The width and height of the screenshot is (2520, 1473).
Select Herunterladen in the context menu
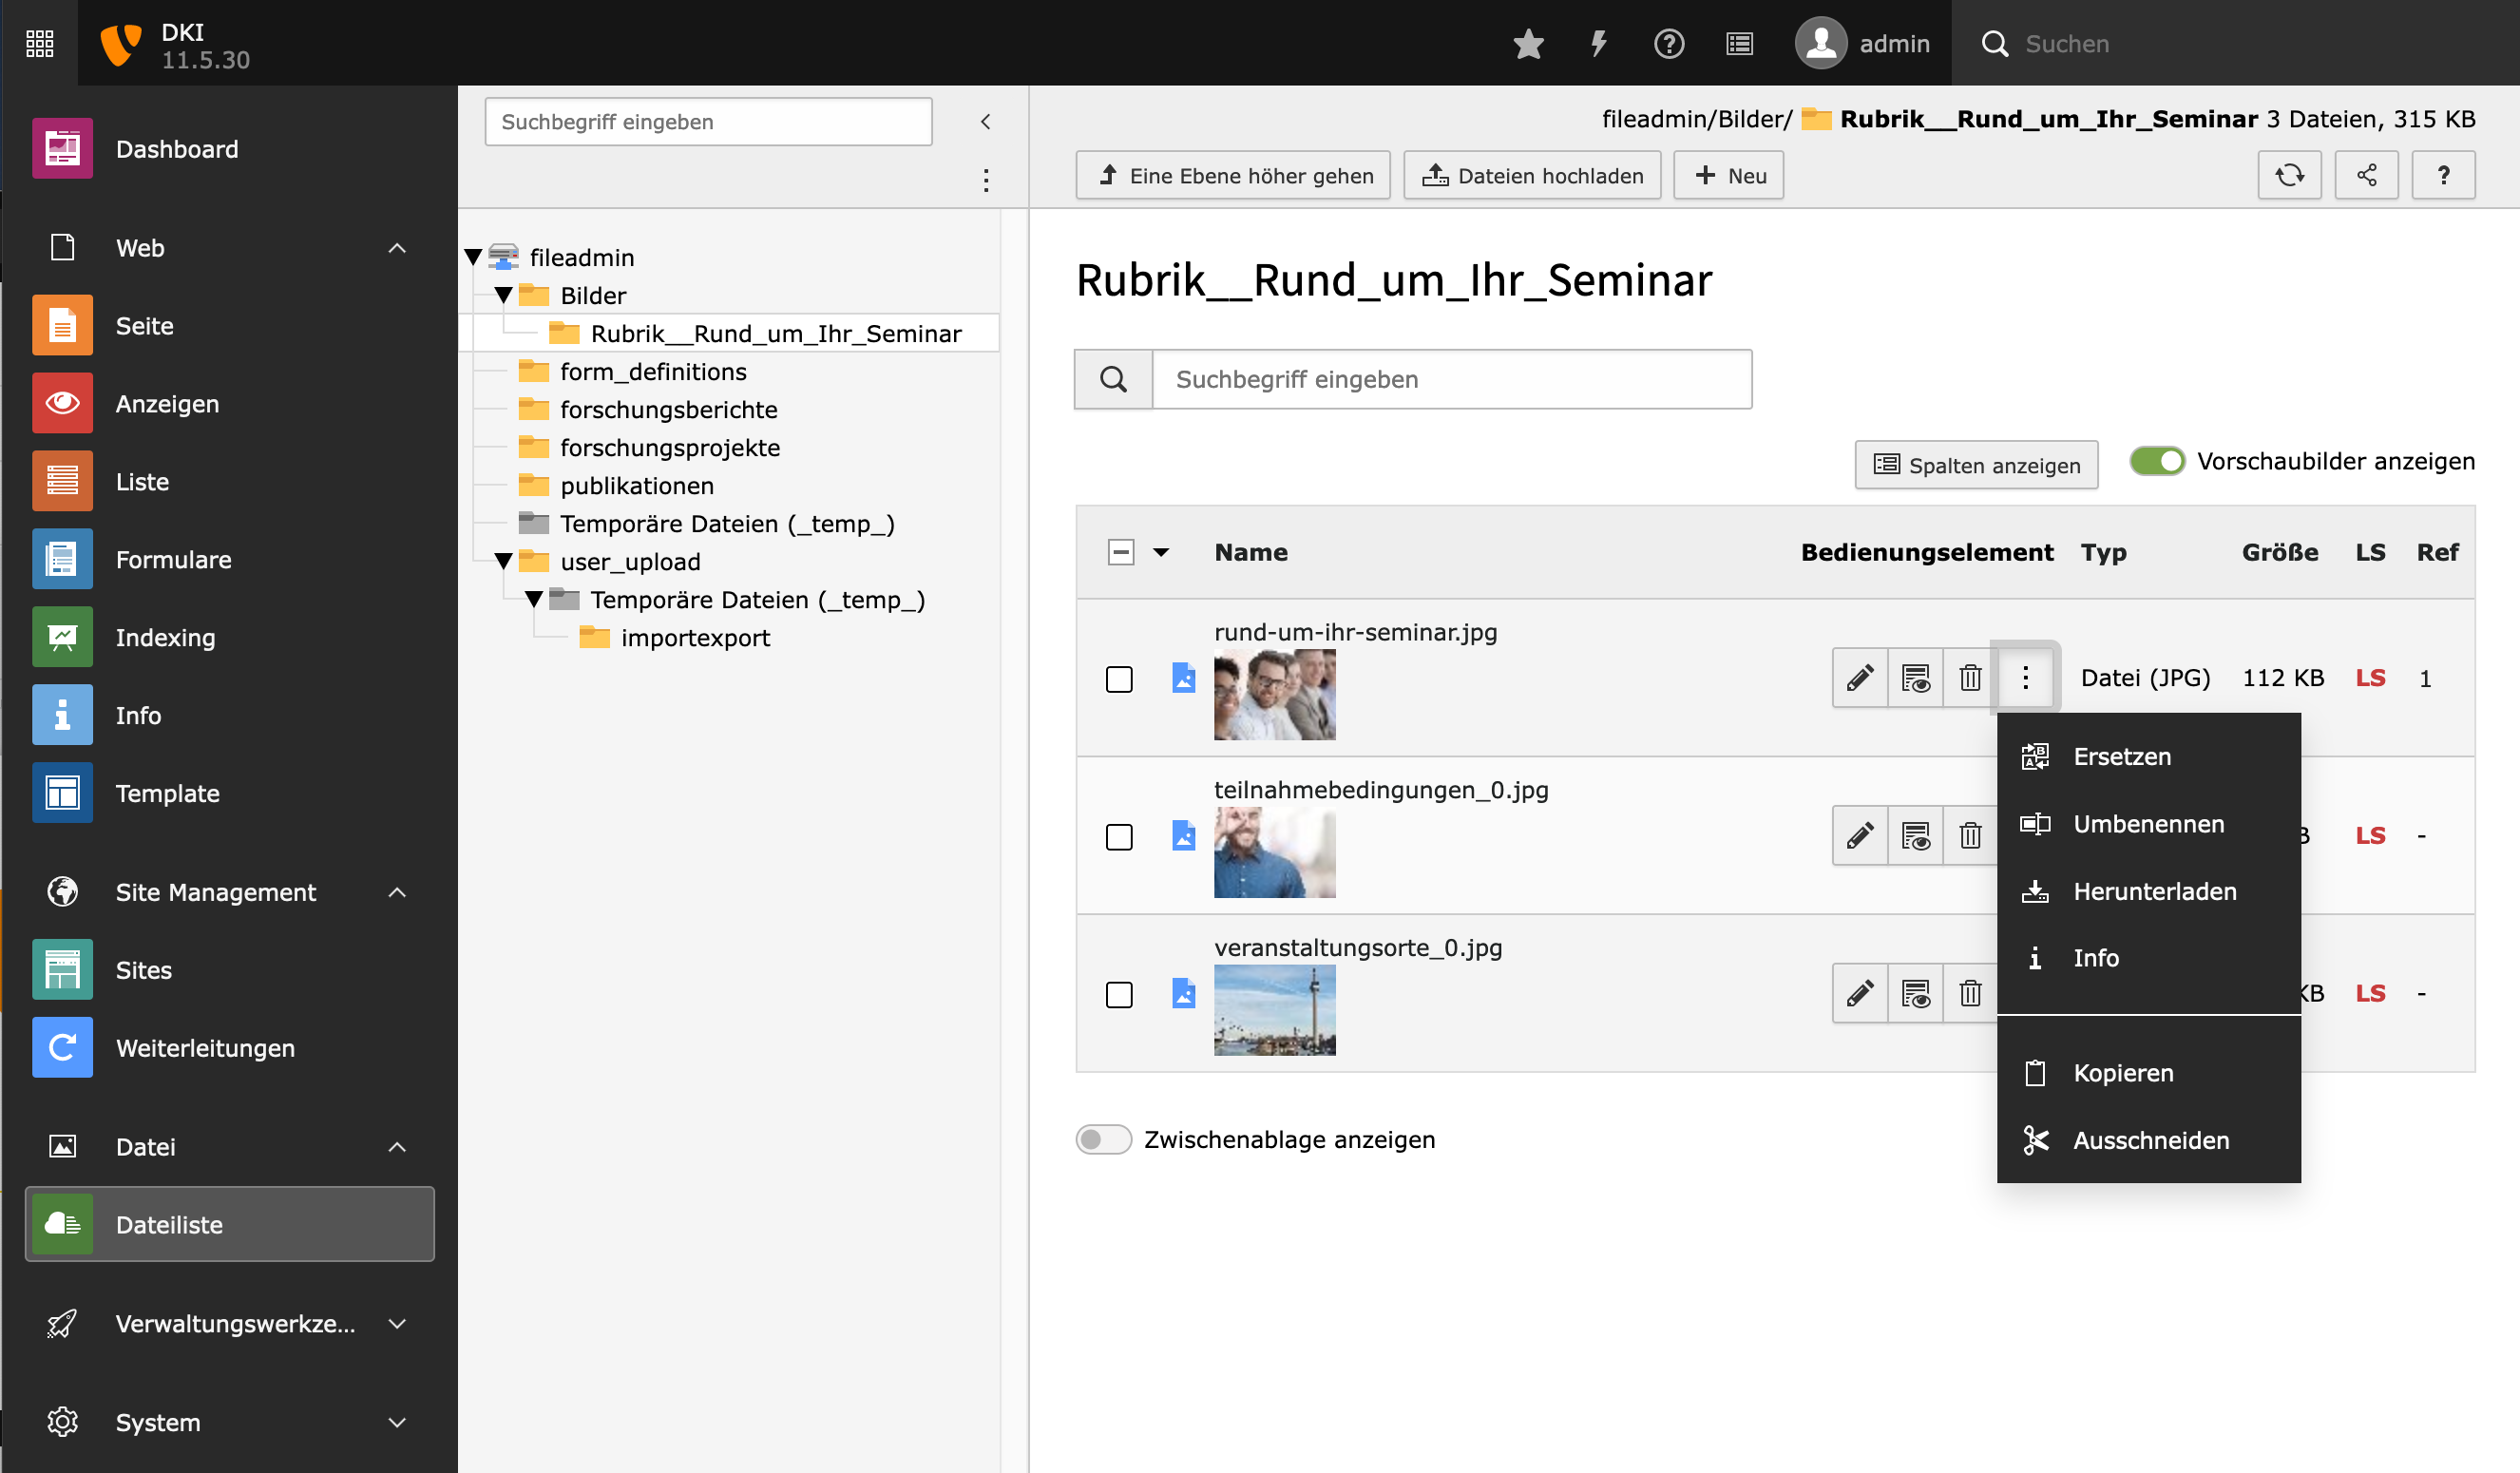[x=2154, y=891]
